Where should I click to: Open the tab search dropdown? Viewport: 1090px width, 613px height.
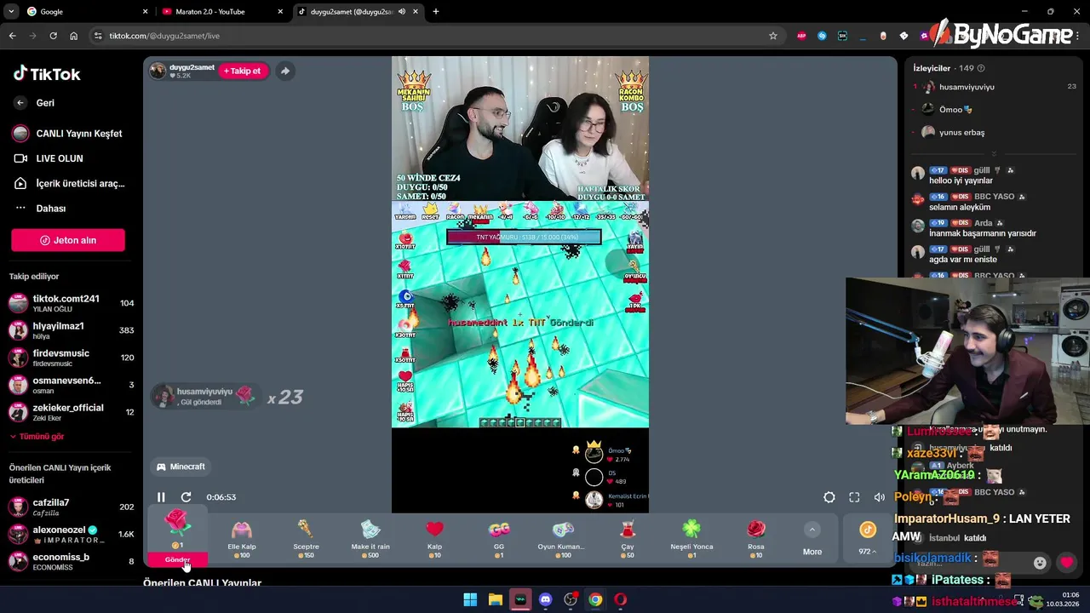coord(10,12)
